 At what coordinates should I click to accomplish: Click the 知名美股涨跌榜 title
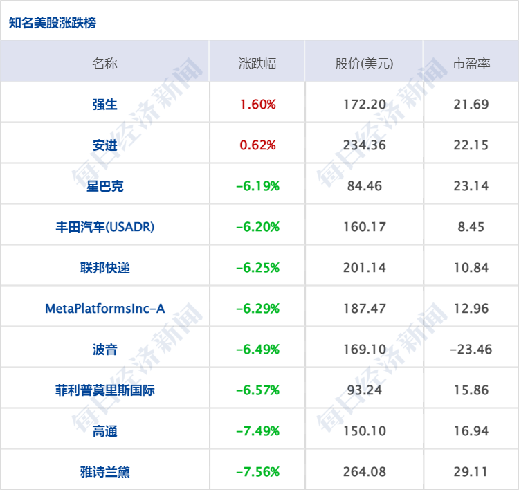(53, 23)
